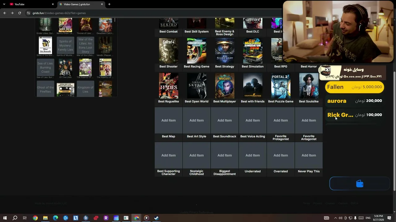This screenshot has height=222, width=396.
Task: Add an item to Best Art Style
Action: 196,120
